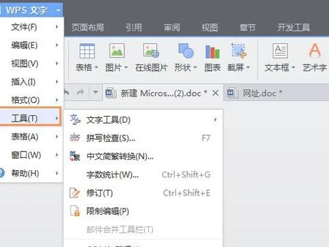Viewport: 329px width, 247px height.
Task: Switch to the 开发工具 ribbon tab
Action: [293, 27]
